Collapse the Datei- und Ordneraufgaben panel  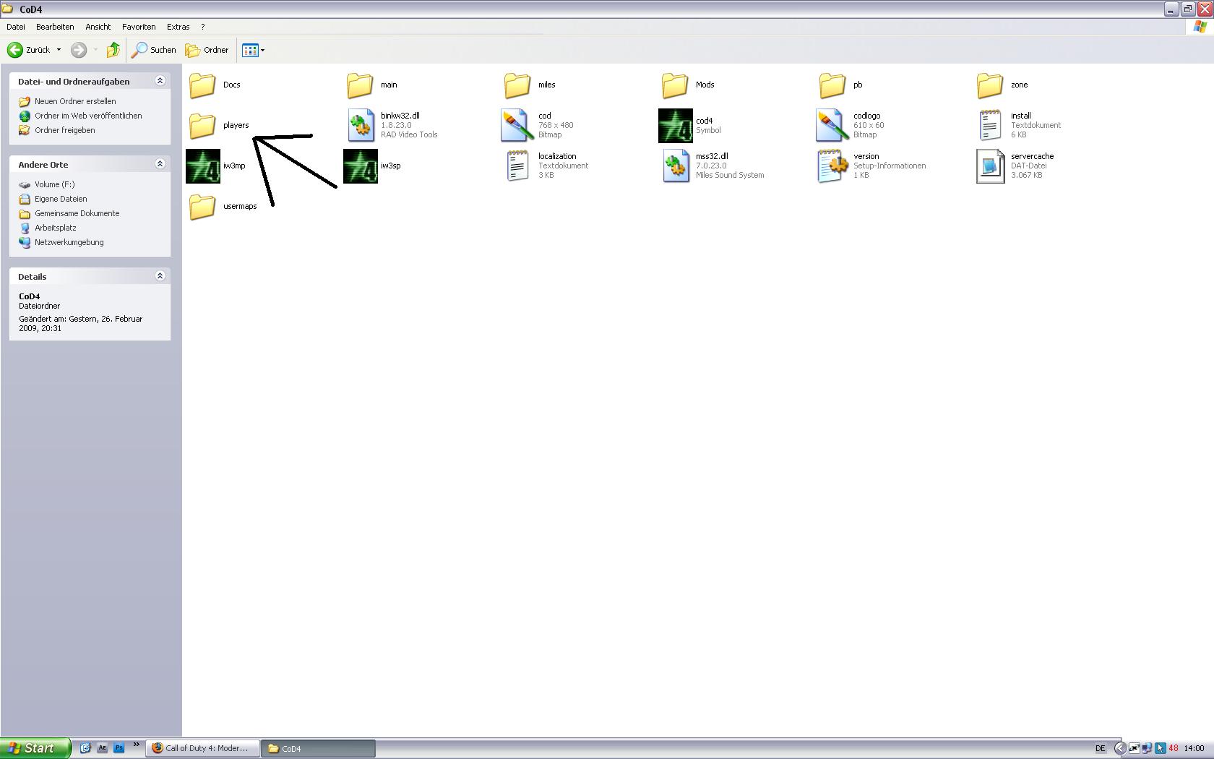160,81
